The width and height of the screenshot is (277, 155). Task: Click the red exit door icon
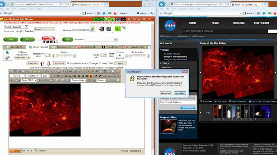(x=101, y=29)
